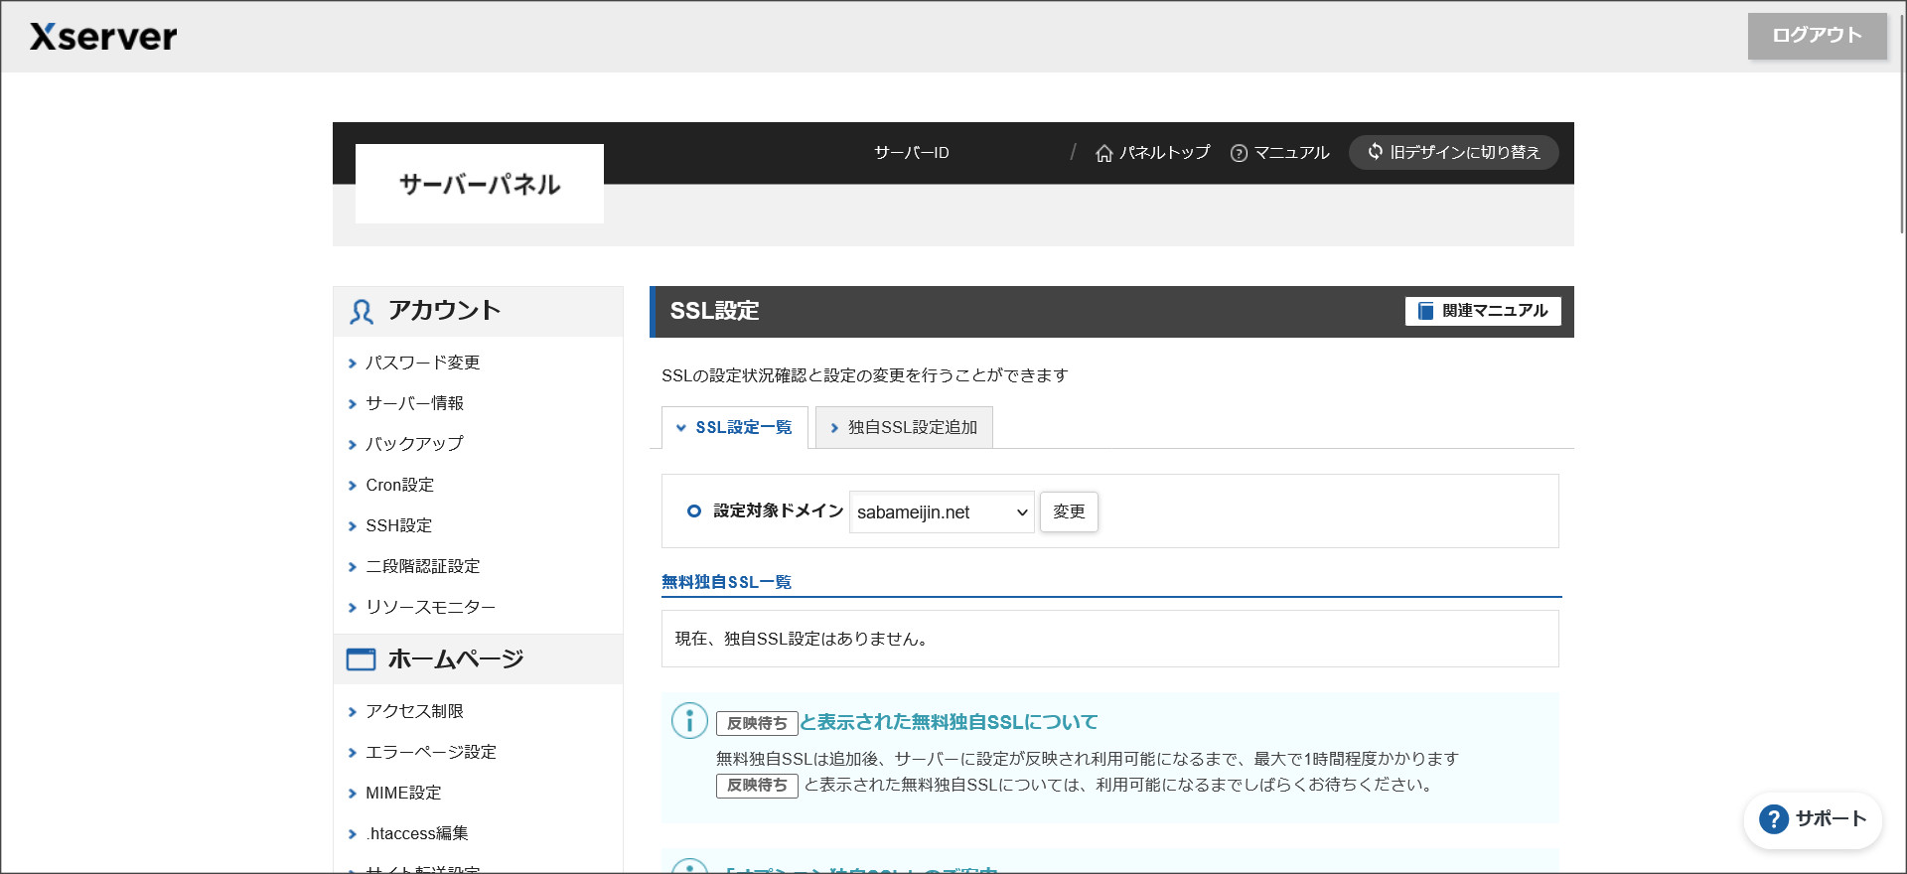Click the refresh icon in 旧デザインに切り替え

point(1376,152)
